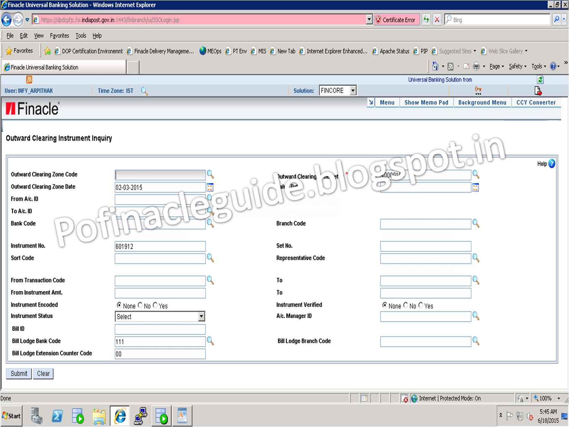Screen dimensions: 569x427
Task: Click the Set No. input field
Action: 426,246
